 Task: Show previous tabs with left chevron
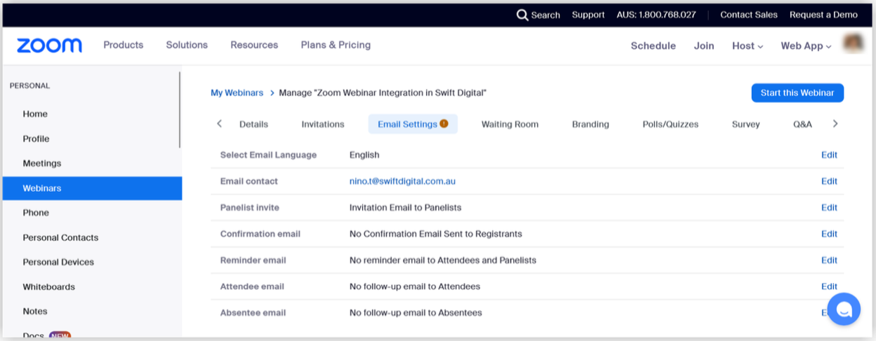coord(219,124)
